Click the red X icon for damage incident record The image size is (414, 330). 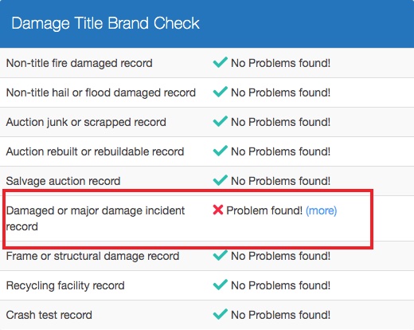tap(218, 210)
